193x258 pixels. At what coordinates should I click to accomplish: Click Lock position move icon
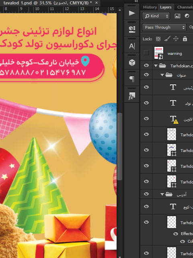point(176,39)
